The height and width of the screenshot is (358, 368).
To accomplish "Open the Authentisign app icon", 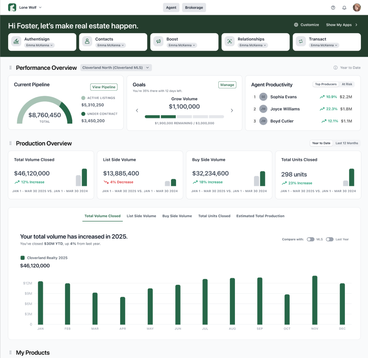I will tap(16, 41).
